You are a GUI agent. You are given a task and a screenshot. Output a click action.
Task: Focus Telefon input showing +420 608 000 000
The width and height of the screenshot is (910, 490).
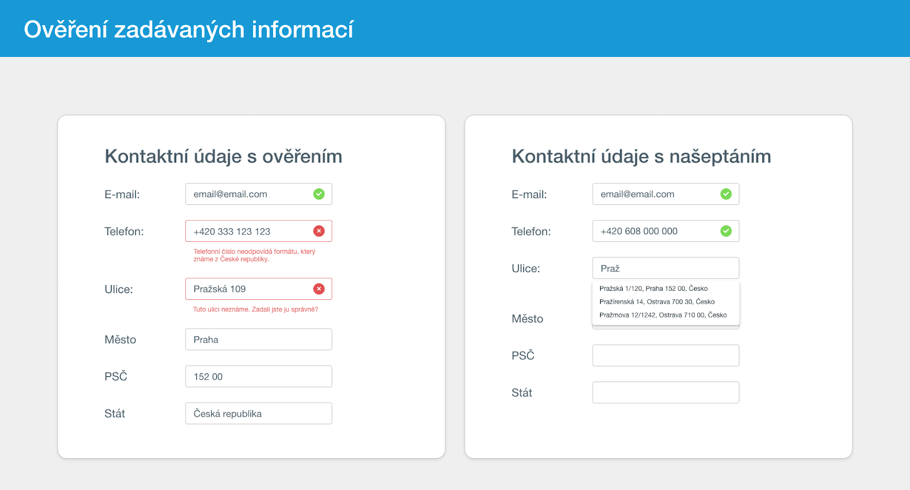point(666,231)
